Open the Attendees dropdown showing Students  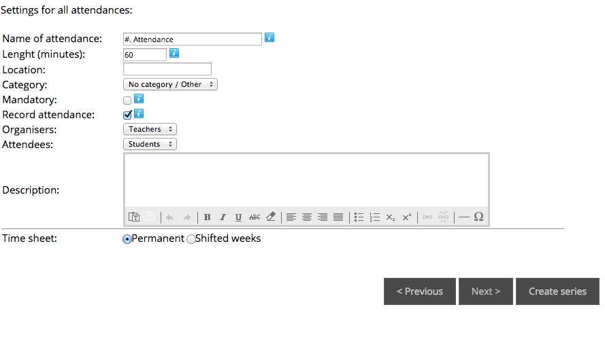[150, 144]
